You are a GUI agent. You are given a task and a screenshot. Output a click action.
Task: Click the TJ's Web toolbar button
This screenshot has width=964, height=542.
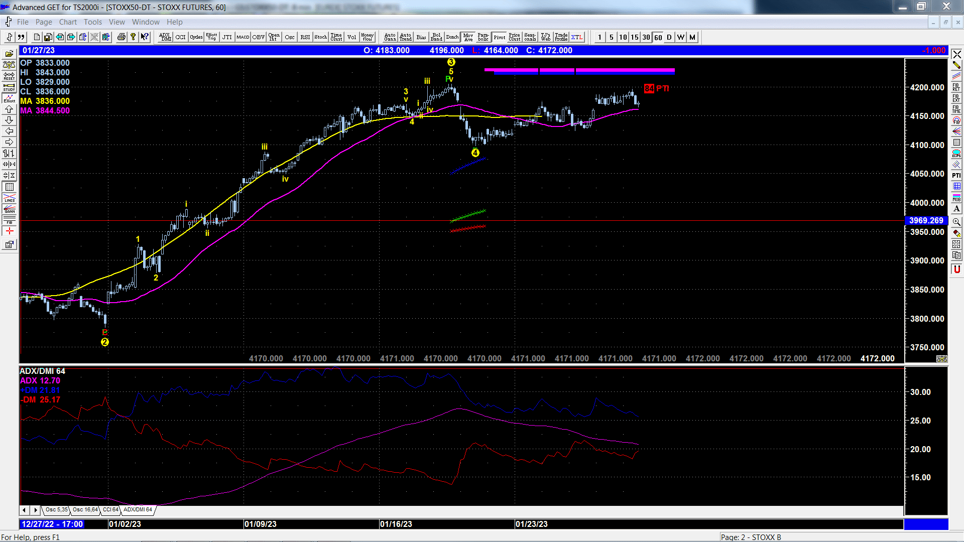pos(546,37)
